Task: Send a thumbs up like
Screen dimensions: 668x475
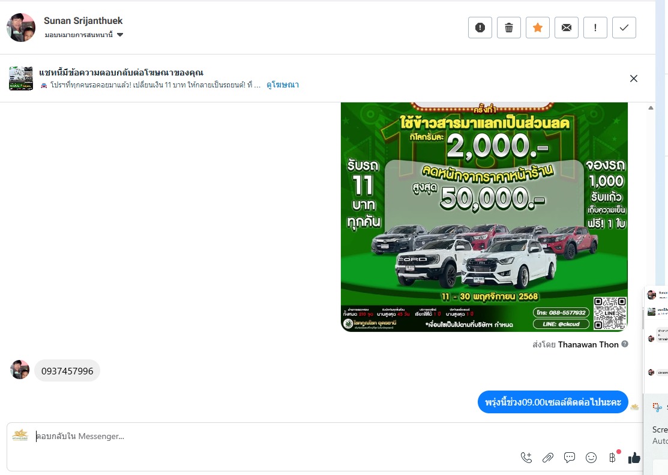Action: point(634,458)
